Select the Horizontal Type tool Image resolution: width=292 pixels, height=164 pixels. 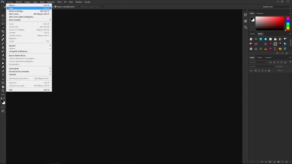[x=3, y=75]
